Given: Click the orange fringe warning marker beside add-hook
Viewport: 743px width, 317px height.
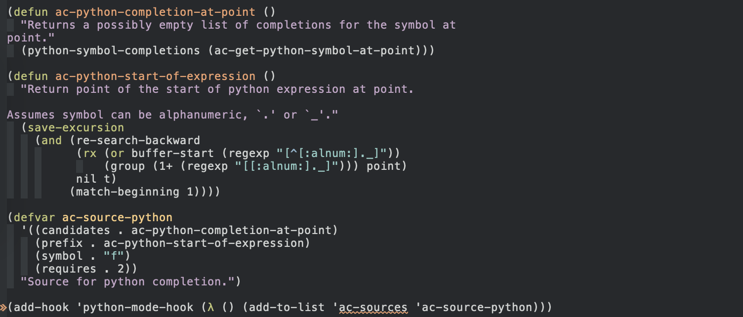Looking at the screenshot, I should tap(3, 308).
